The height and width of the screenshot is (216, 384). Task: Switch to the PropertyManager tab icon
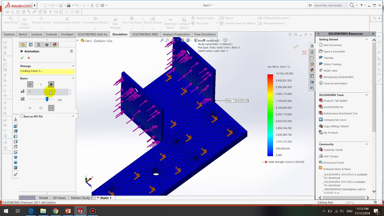click(x=31, y=45)
